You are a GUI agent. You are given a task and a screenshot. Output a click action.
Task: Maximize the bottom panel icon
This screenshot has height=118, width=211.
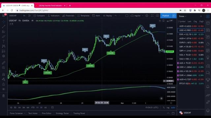tap(173, 113)
